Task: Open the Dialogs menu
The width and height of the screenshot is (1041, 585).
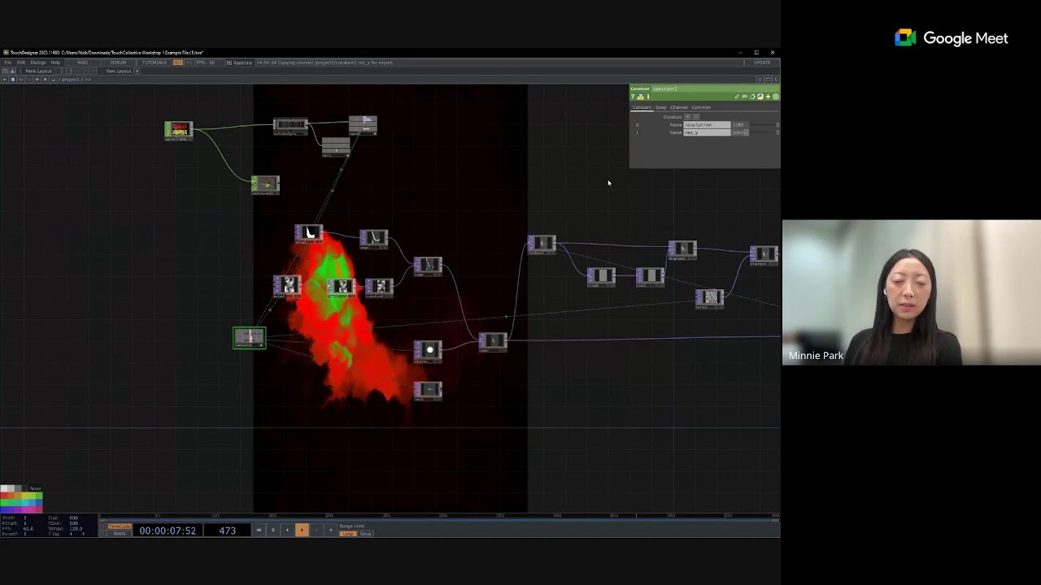Action: [37, 63]
